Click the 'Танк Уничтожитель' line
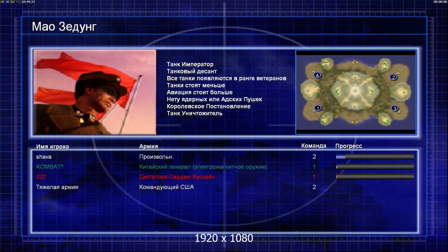The width and height of the screenshot is (448, 252). click(x=195, y=113)
